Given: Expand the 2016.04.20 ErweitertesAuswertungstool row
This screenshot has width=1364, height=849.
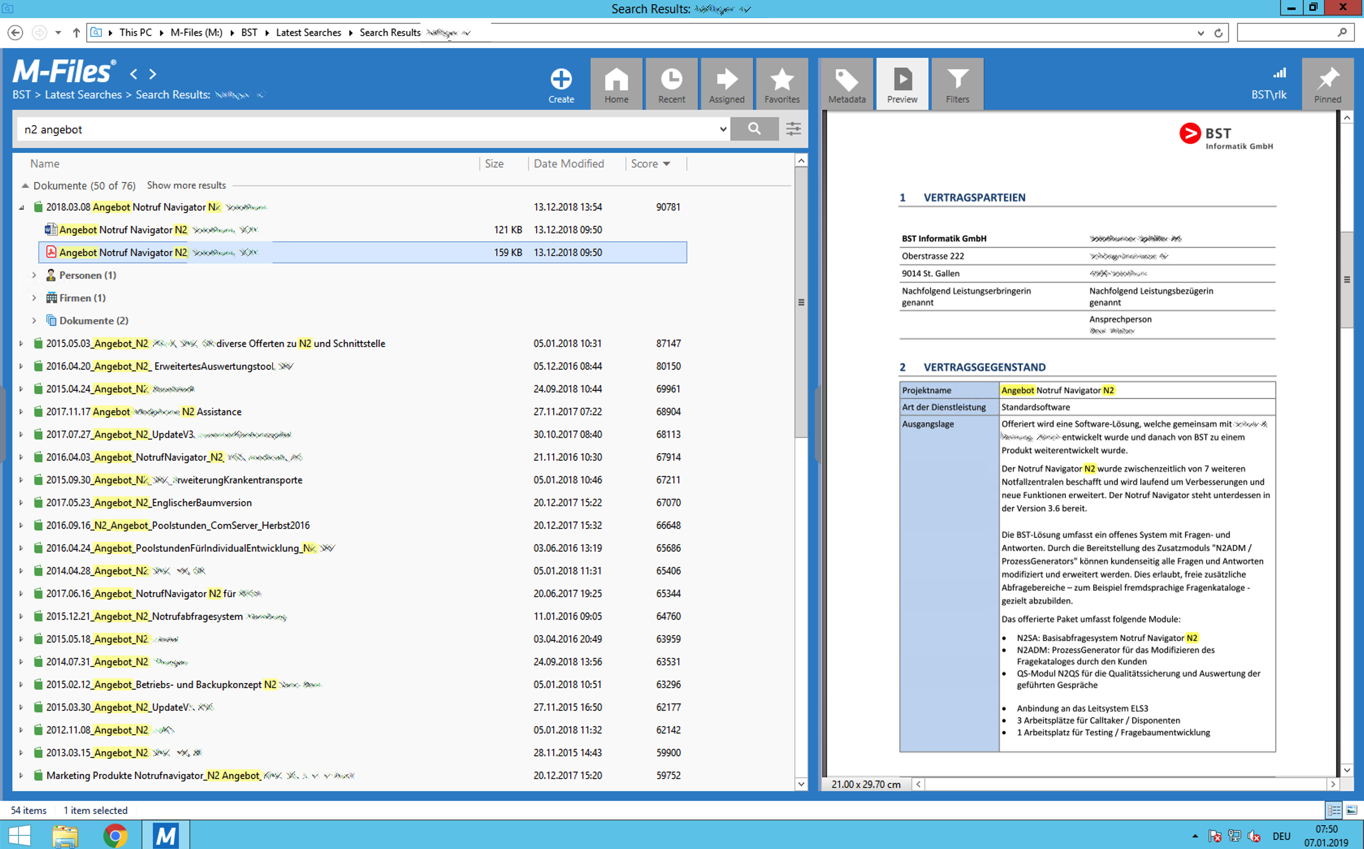Looking at the screenshot, I should point(21,366).
